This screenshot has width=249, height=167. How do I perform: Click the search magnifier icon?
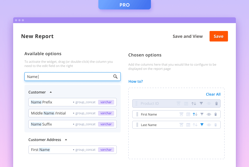tap(115, 77)
